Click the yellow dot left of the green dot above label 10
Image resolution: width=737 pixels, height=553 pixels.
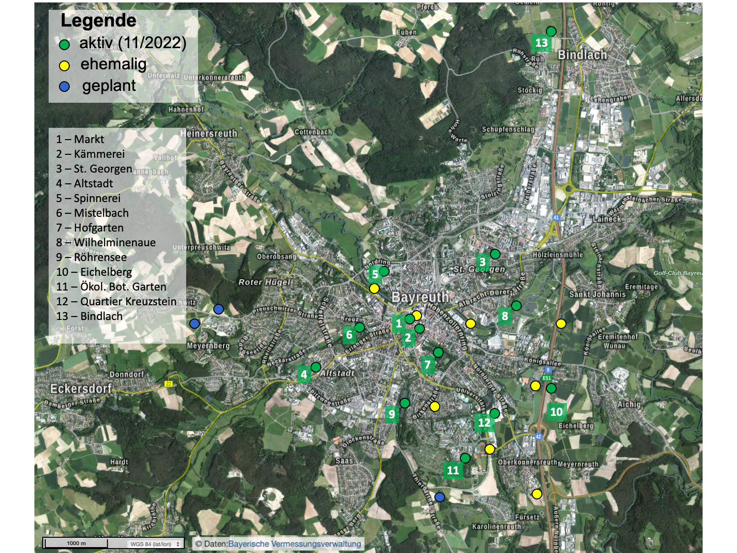click(536, 386)
